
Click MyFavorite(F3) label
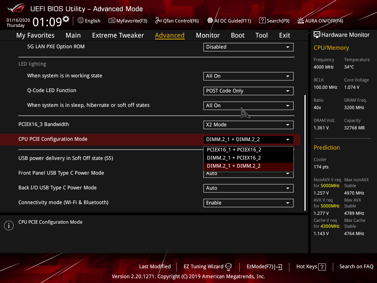coord(132,21)
